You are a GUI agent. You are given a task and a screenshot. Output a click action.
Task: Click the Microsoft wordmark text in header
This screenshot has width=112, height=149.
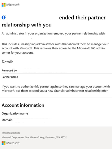tap(13, 5)
